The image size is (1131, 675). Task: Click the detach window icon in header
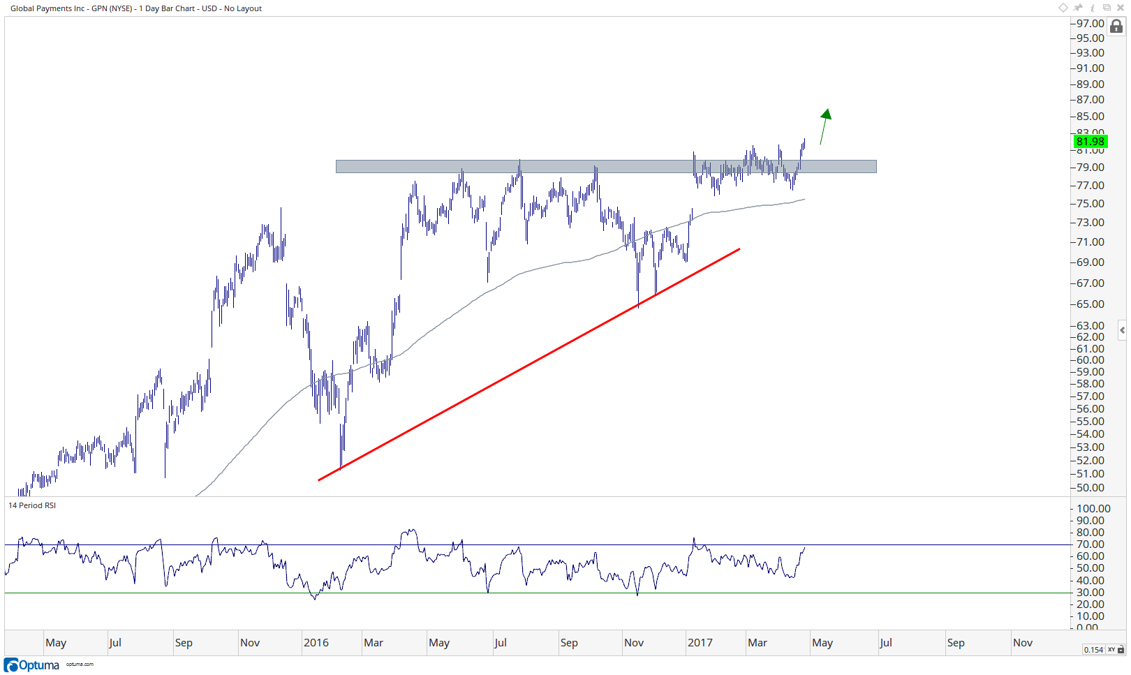(1107, 8)
